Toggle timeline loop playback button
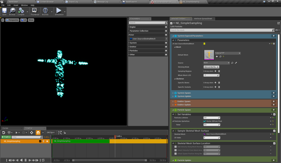 [x=43, y=160]
